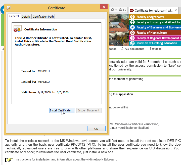Click the 1/19/2009 valid-from date
Image resolution: width=181 pixels, height=165 pixels.
point(44,92)
